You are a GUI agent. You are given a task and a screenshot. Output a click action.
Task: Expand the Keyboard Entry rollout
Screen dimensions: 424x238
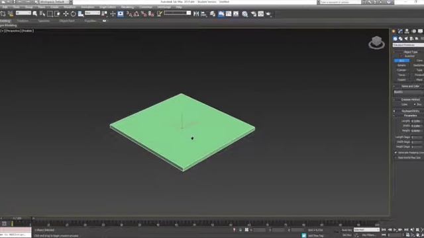(x=410, y=111)
